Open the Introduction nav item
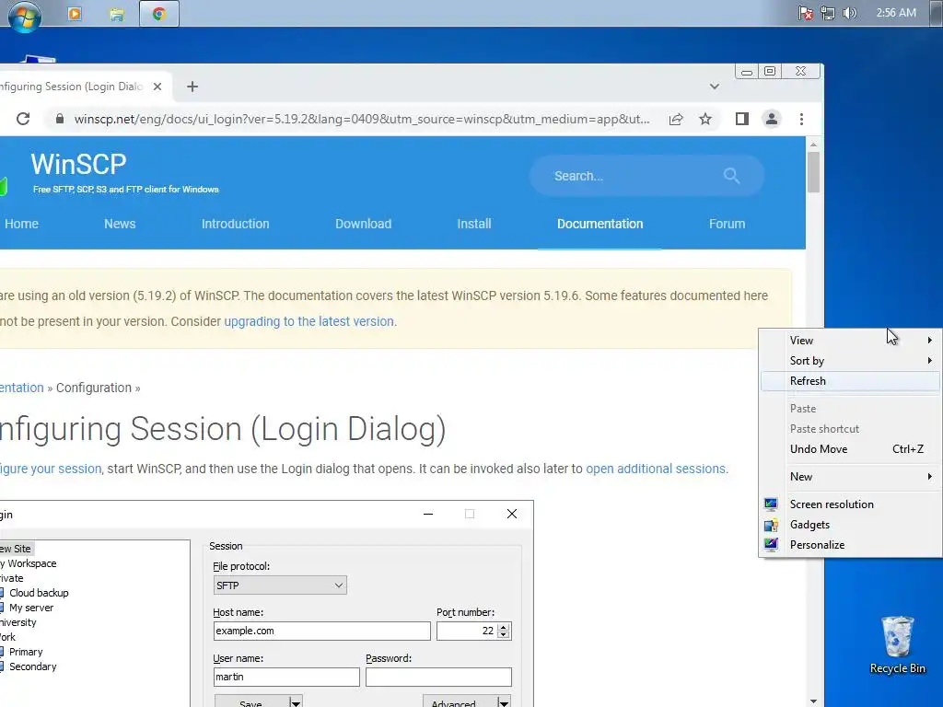Viewport: 943px width, 707px height. [235, 224]
